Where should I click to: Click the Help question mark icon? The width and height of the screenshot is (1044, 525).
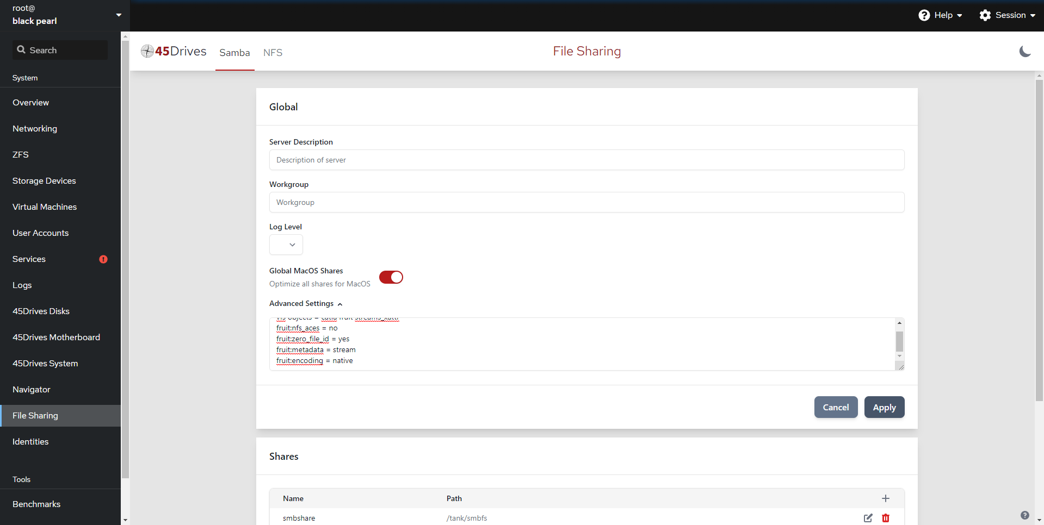[x=924, y=15]
